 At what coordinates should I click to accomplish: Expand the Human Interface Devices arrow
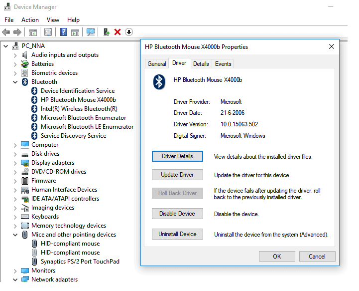[x=15, y=190]
